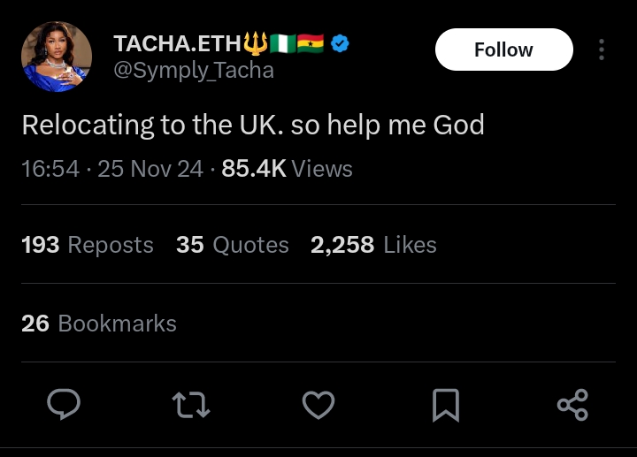
Task: Like the tweet with the heart icon
Action: (318, 405)
